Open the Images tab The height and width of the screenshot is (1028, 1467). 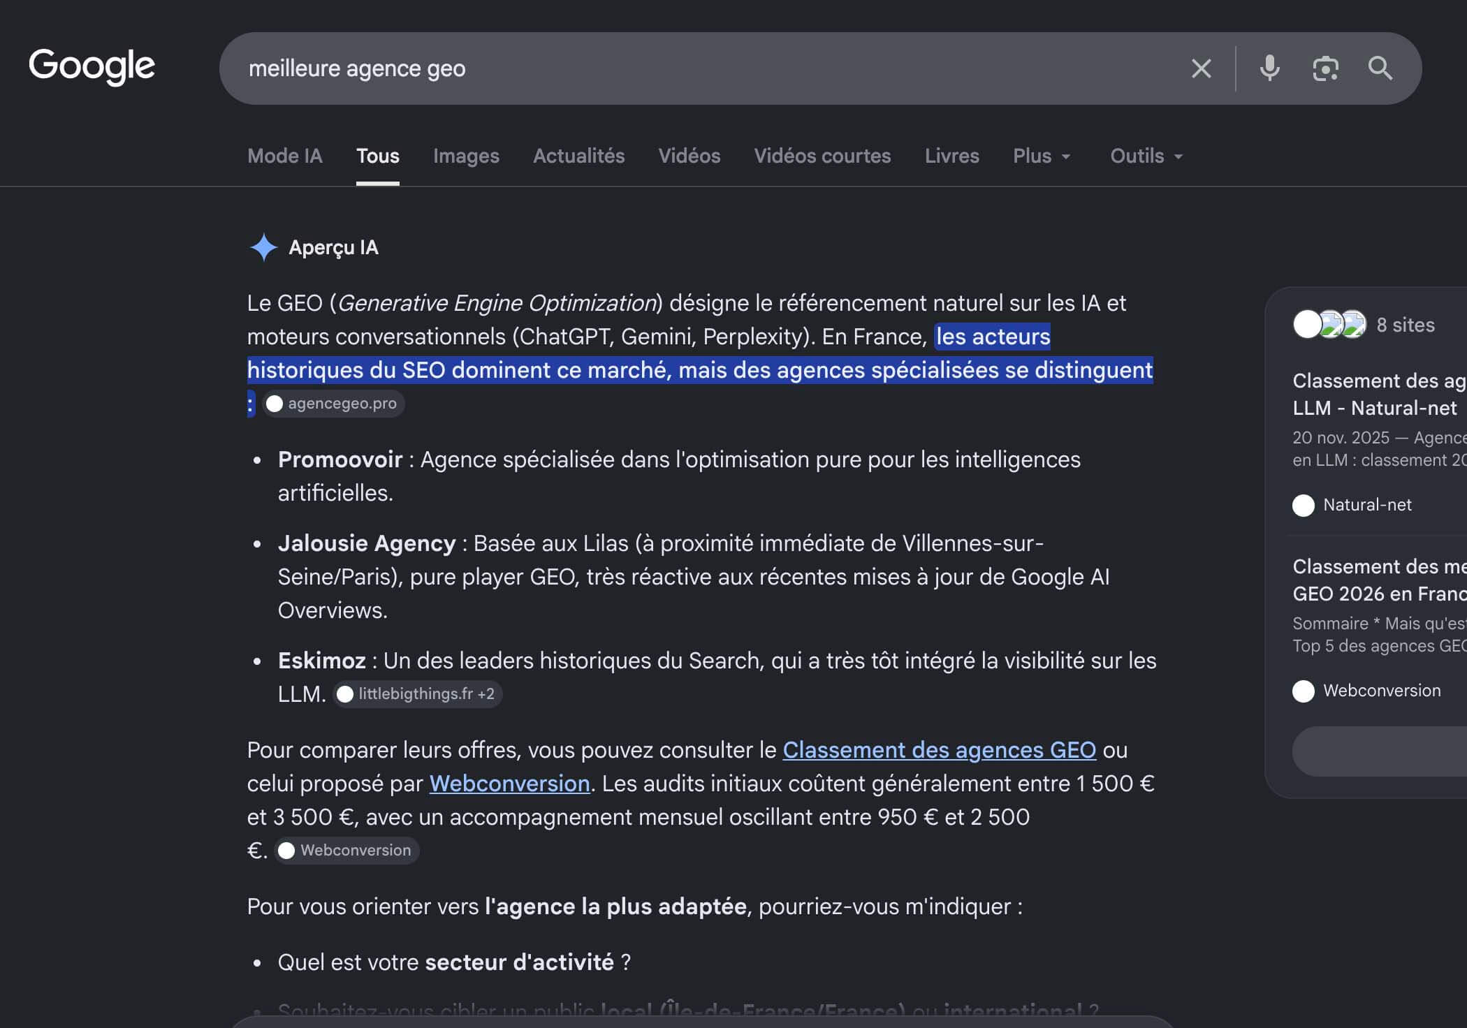[466, 156]
